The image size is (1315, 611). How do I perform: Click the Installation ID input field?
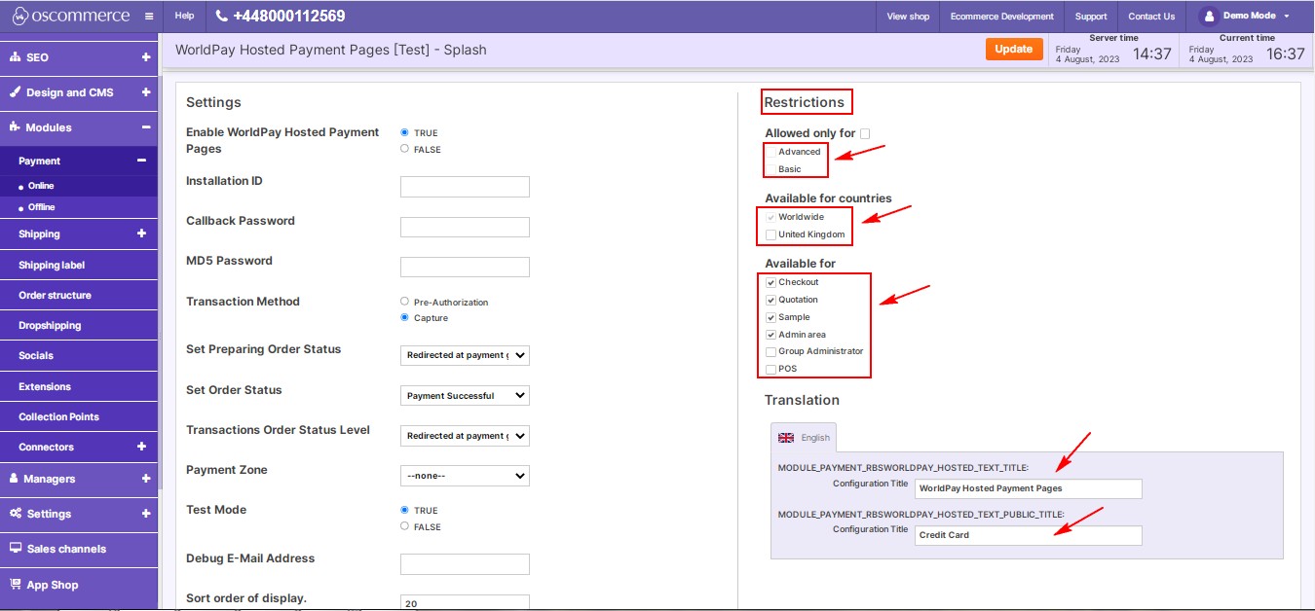pos(465,187)
